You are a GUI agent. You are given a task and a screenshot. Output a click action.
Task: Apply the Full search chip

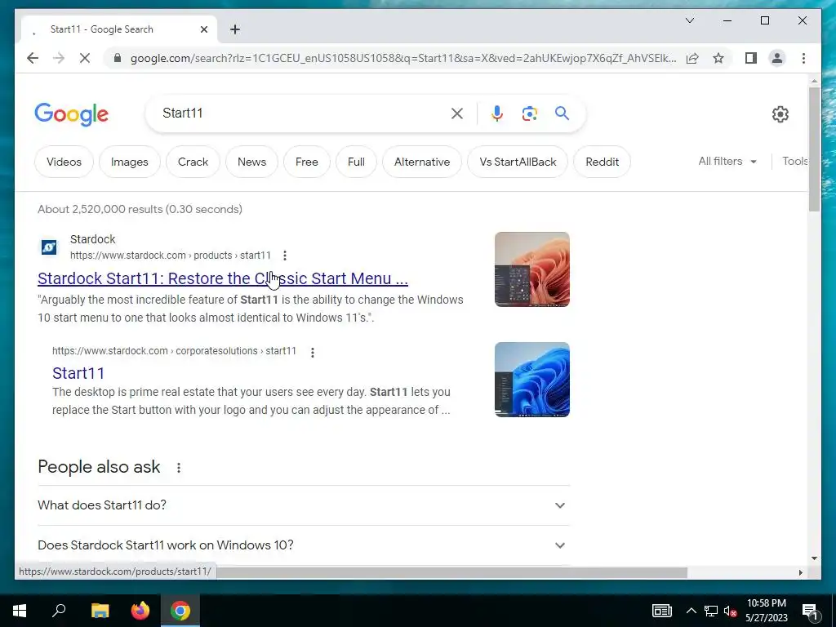click(x=356, y=162)
